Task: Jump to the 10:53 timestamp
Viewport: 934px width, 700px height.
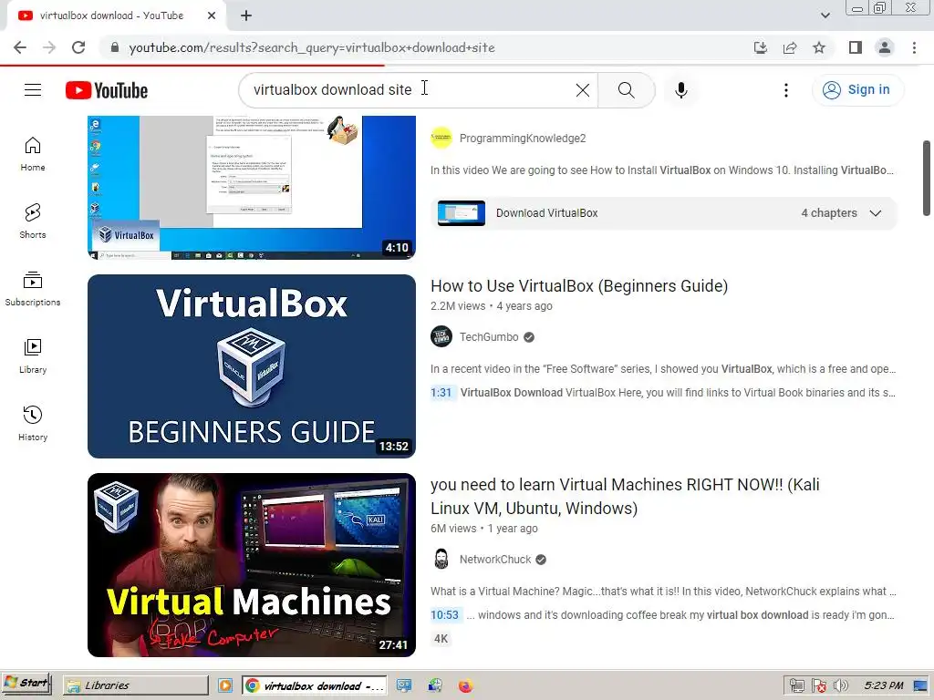Action: click(x=445, y=615)
